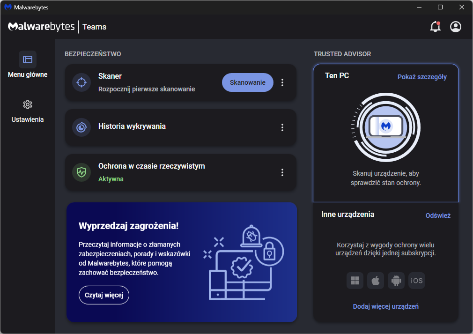Click Rozpocznij pierwsze skanowanie subtitle
The width and height of the screenshot is (473, 334).
tap(147, 89)
